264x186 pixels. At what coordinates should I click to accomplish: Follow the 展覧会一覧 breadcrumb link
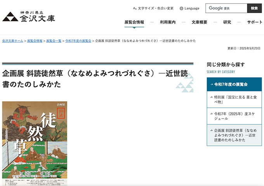pyautogui.click(x=54, y=41)
